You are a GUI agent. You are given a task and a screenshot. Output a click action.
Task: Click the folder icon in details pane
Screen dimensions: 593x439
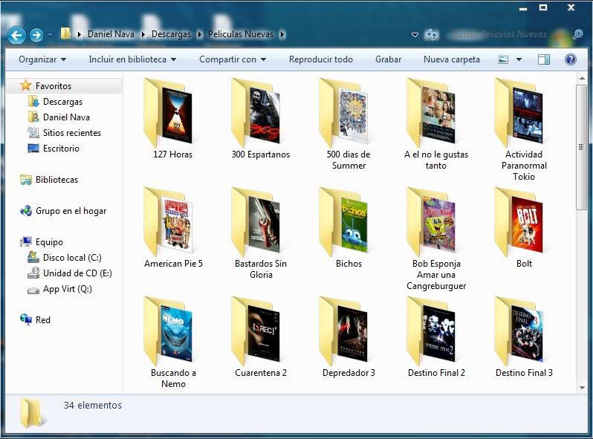[x=32, y=413]
